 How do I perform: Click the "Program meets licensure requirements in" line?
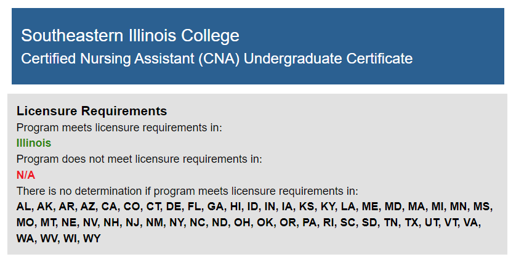(x=119, y=128)
